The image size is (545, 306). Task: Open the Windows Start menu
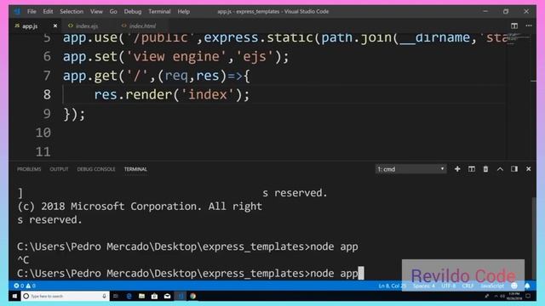pyautogui.click(x=14, y=296)
